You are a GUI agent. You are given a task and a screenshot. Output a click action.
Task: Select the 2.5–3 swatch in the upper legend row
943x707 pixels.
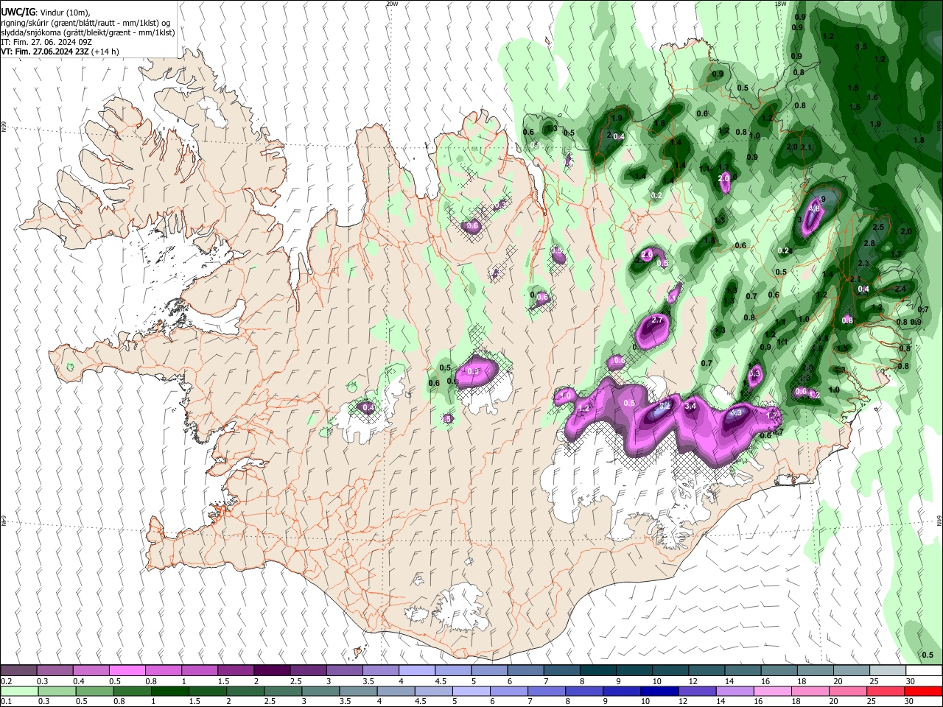pos(308,671)
